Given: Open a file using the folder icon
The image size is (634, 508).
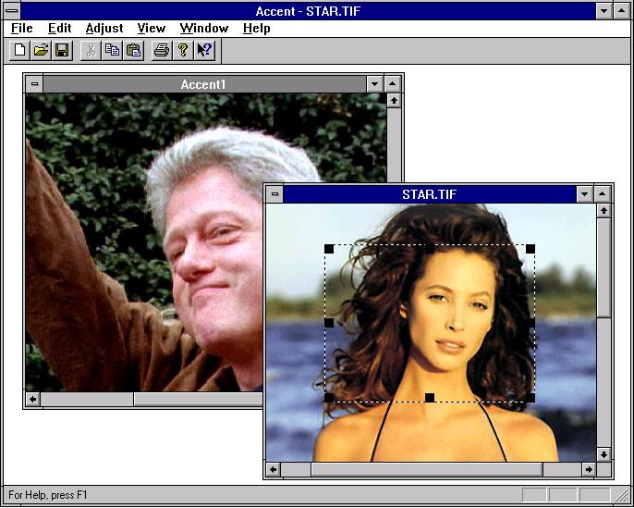Looking at the screenshot, I should pos(41,51).
